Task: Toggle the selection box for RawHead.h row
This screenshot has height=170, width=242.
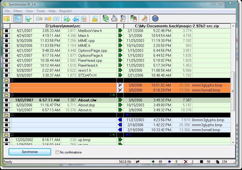Action: pyautogui.click(x=6, y=65)
